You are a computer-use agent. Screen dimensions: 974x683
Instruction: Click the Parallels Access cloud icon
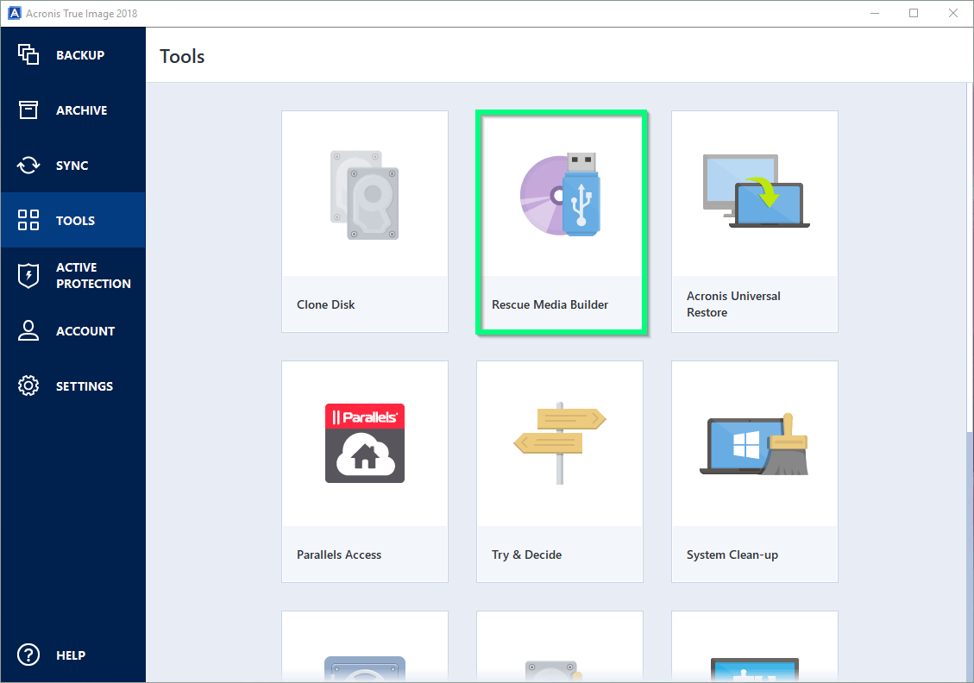coord(364,443)
